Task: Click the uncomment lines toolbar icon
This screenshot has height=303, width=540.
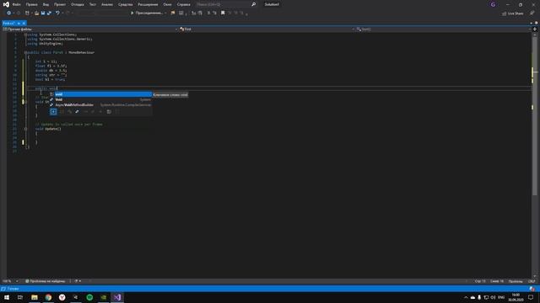Action: (x=214, y=13)
